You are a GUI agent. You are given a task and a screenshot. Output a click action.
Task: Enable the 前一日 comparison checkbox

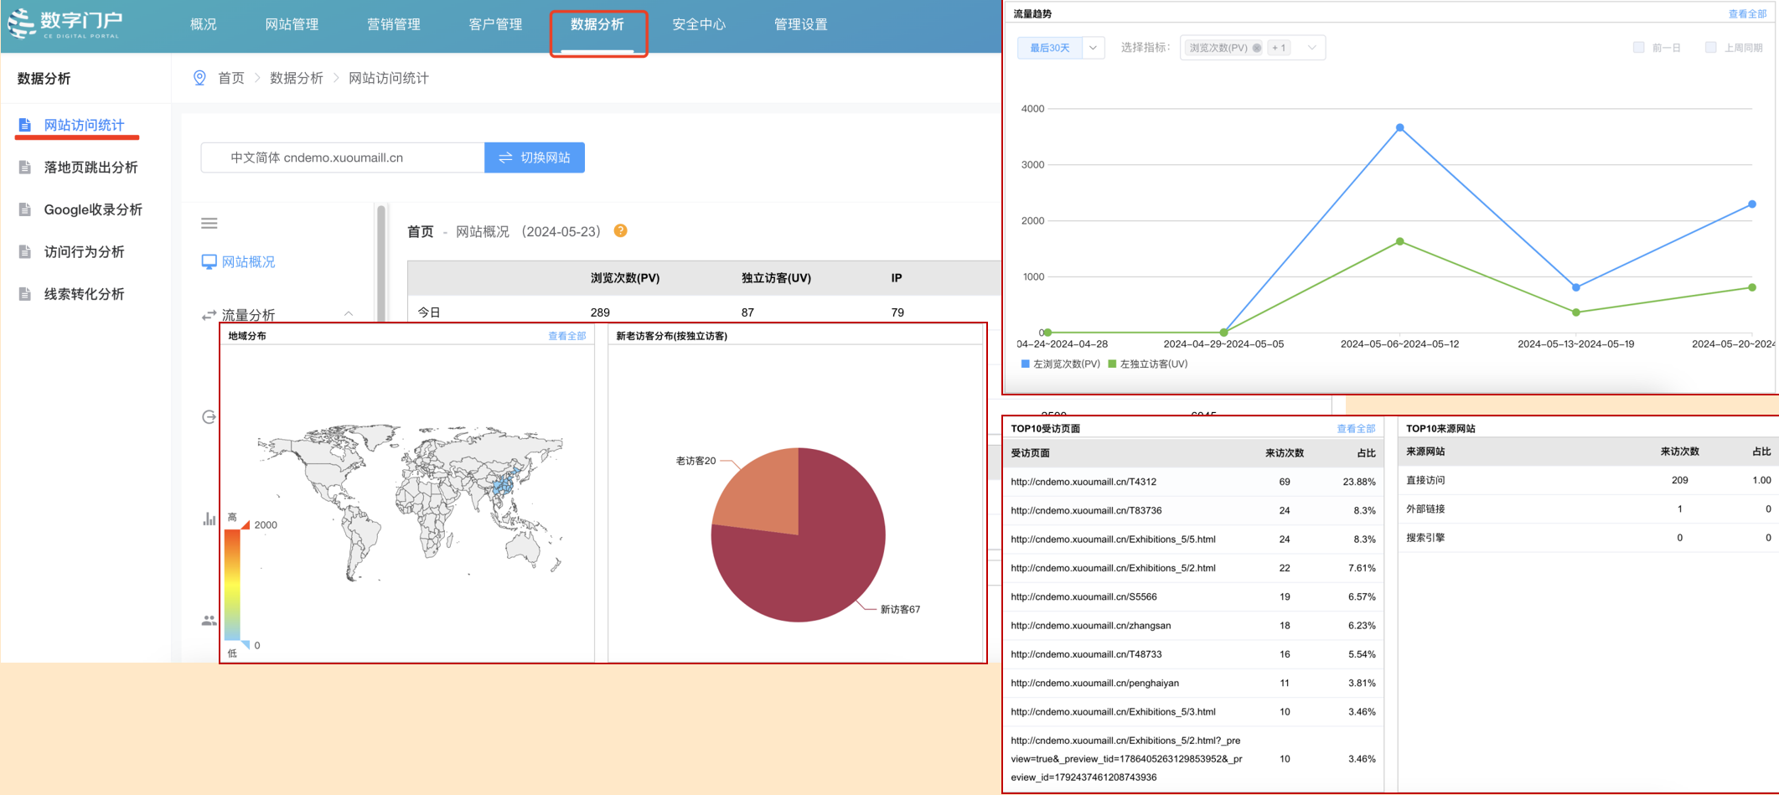(x=1639, y=48)
